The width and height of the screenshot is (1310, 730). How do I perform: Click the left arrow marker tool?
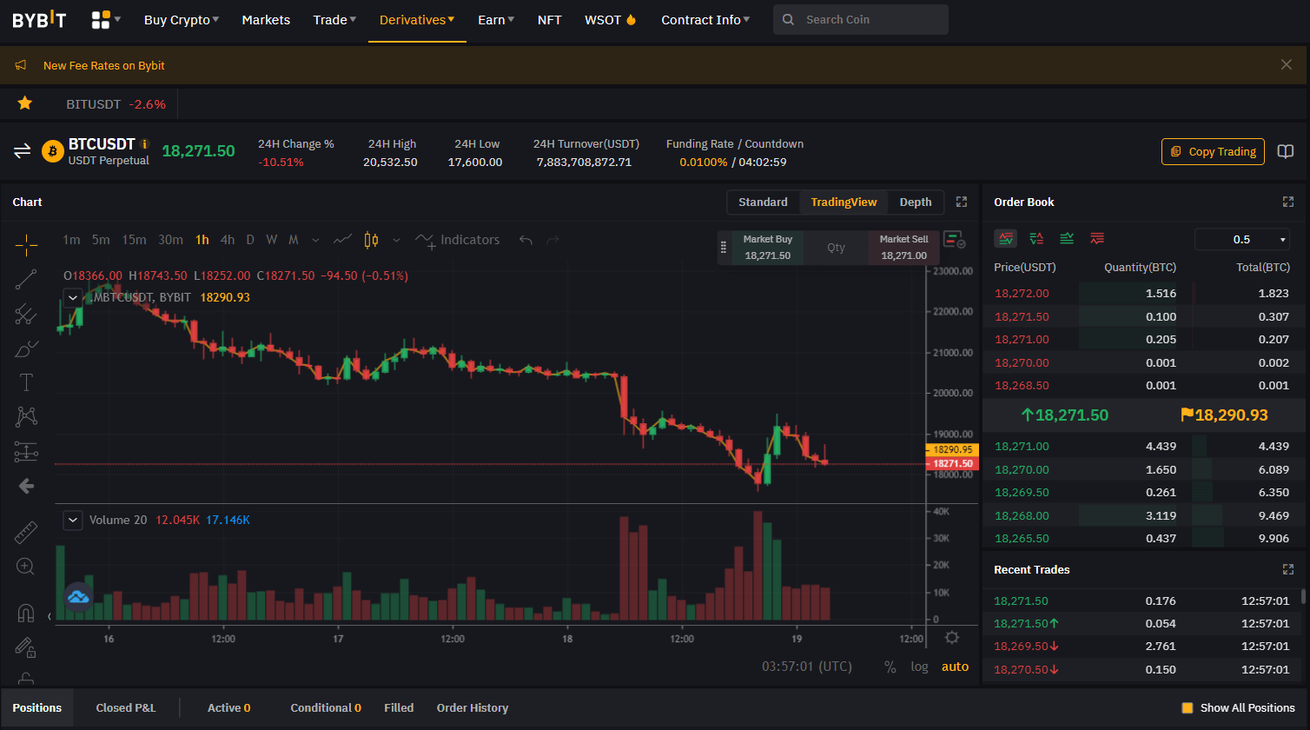pos(26,486)
